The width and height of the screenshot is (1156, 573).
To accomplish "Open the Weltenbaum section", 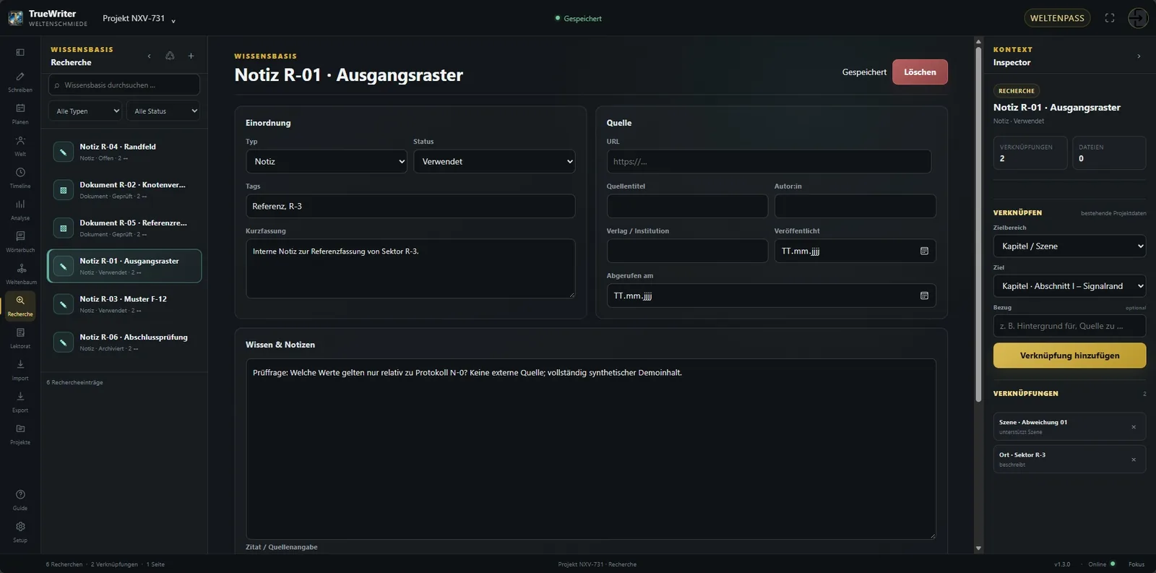I will [x=20, y=274].
